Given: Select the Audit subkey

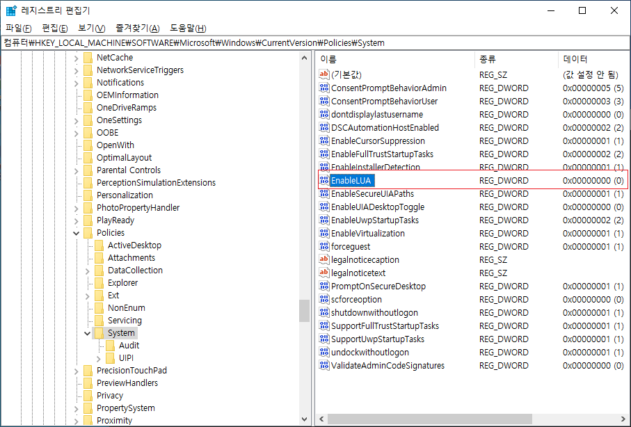Looking at the screenshot, I should pyautogui.click(x=129, y=346).
